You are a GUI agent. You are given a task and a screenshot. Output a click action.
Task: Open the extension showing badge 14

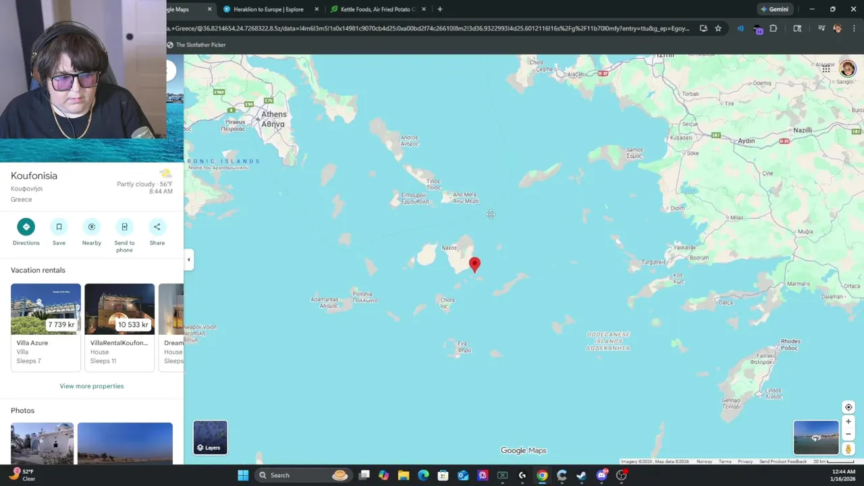tap(758, 29)
